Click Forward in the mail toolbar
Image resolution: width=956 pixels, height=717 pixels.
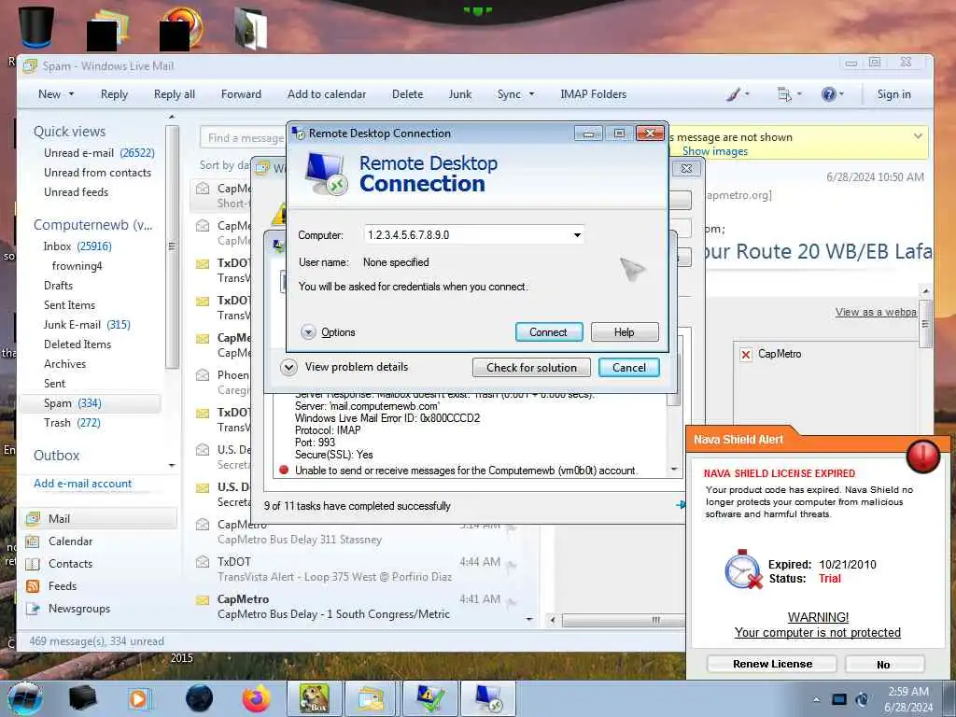coord(241,94)
